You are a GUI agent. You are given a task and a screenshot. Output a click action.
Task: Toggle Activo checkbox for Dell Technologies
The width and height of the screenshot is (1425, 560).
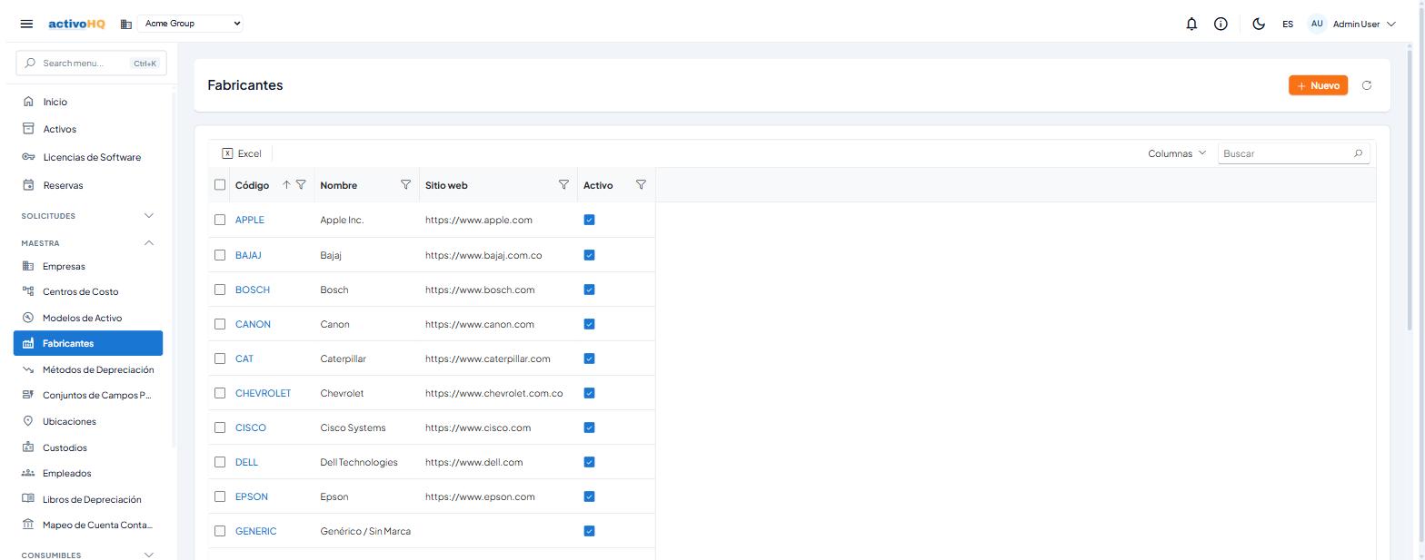tap(589, 462)
